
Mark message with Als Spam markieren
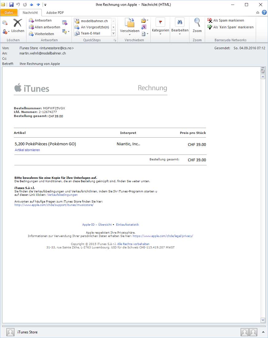(x=211, y=20)
